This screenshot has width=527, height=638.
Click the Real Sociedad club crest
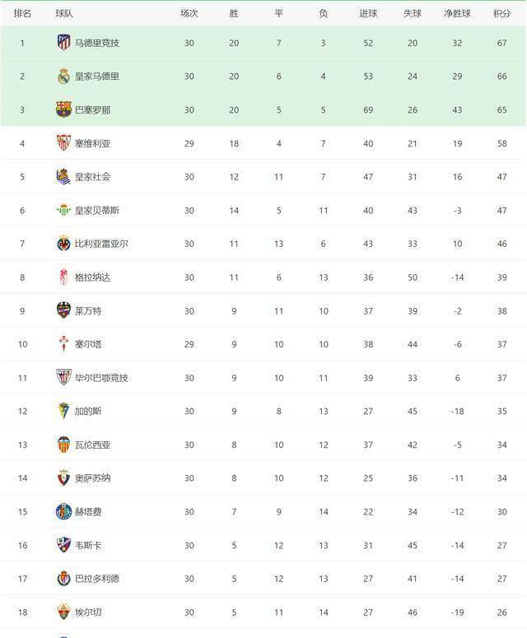point(63,176)
